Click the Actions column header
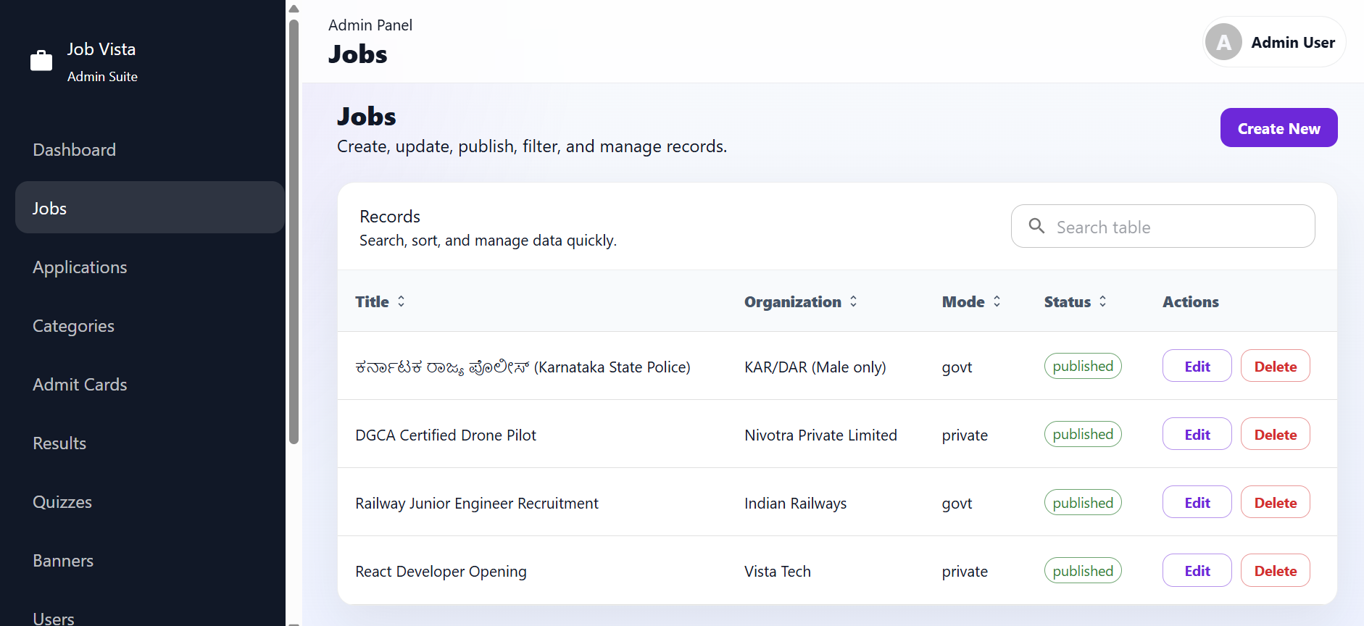The width and height of the screenshot is (1364, 626). pyautogui.click(x=1190, y=301)
